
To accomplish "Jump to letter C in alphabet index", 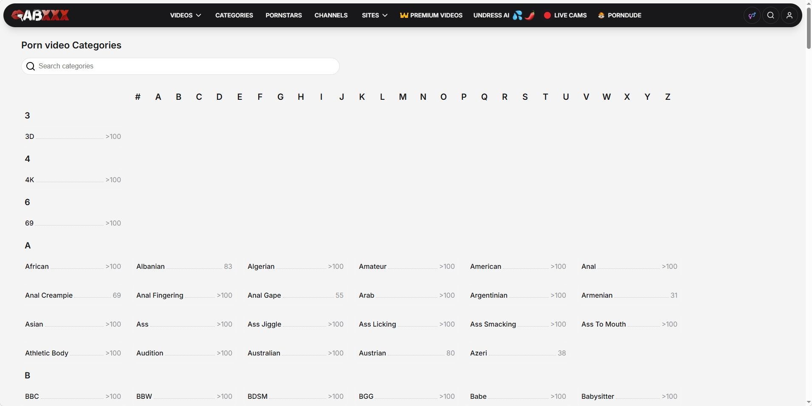I will tap(199, 97).
